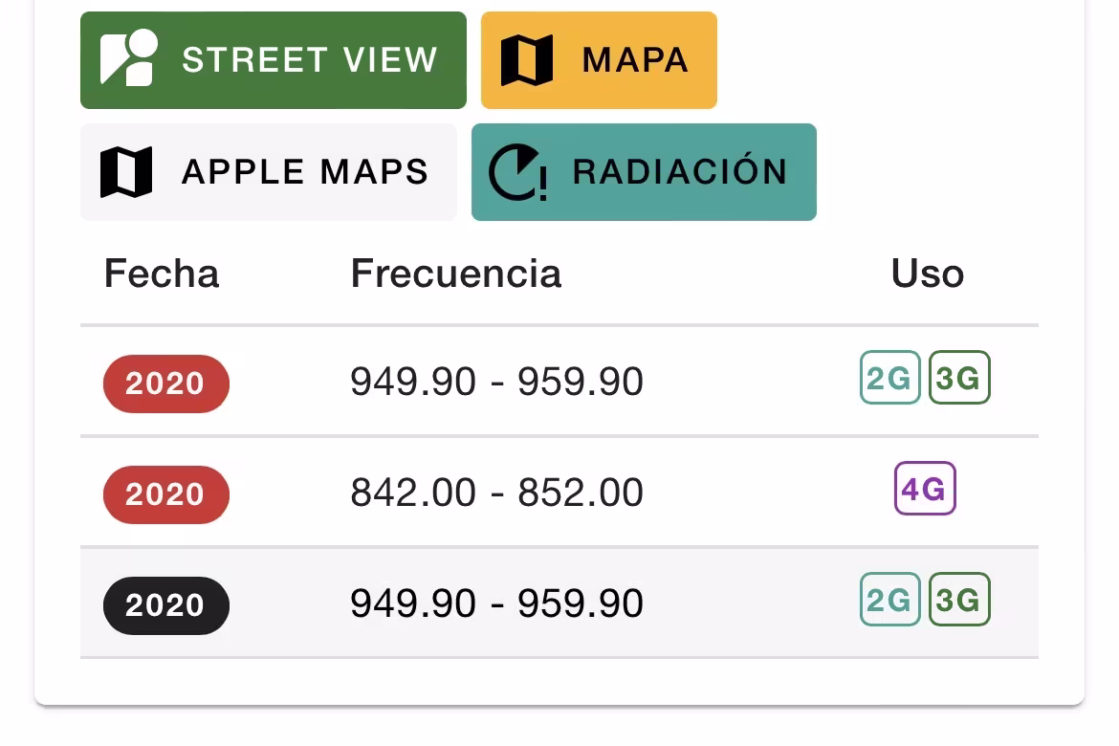This screenshot has width=1119, height=746.
Task: Select the 3G badge in the last row
Action: pyautogui.click(x=959, y=600)
